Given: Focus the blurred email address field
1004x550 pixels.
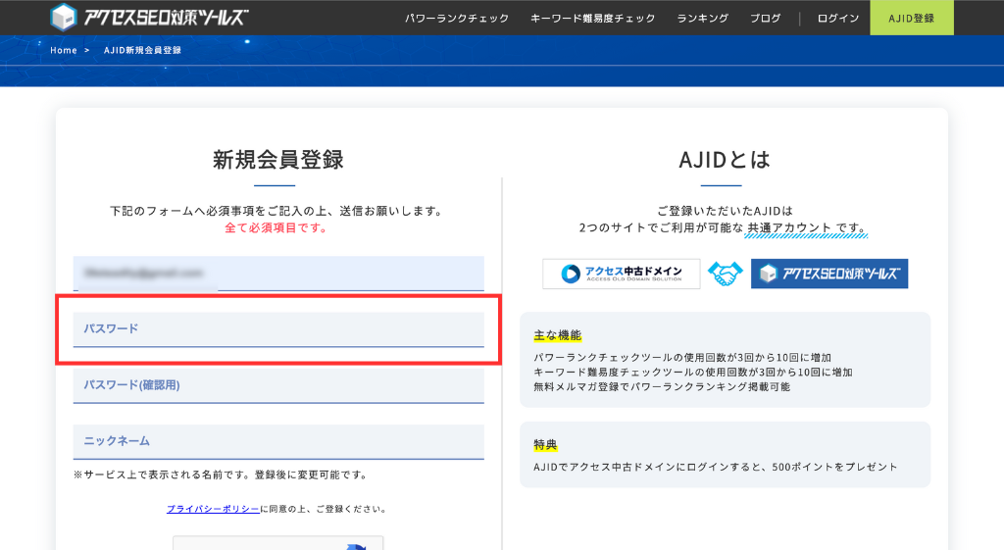Looking at the screenshot, I should pyautogui.click(x=278, y=274).
